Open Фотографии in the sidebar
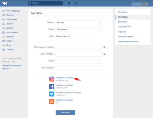This screenshot has height=118, width=153. 12,32
